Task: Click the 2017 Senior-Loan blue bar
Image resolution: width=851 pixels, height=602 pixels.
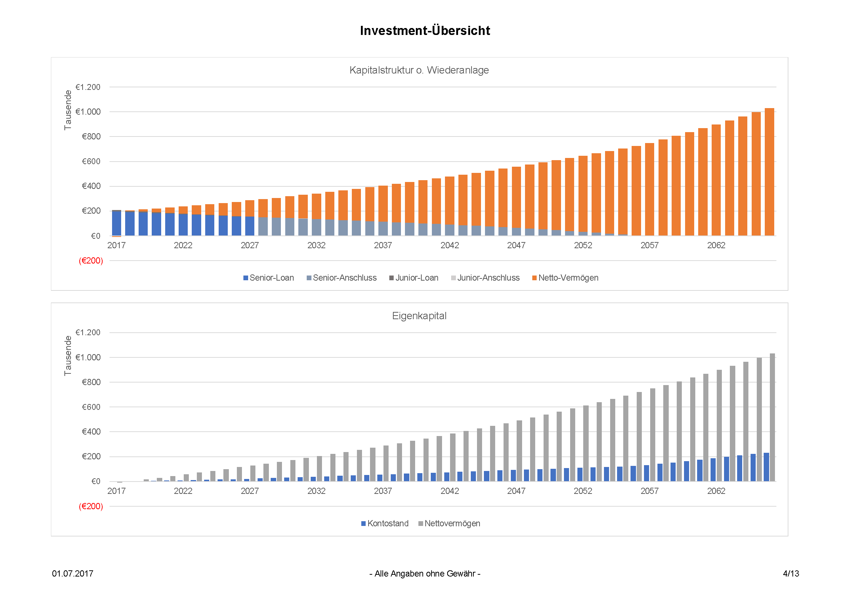Action: (116, 223)
